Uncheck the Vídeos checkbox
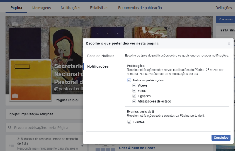235x151 pixels. pos(134,85)
